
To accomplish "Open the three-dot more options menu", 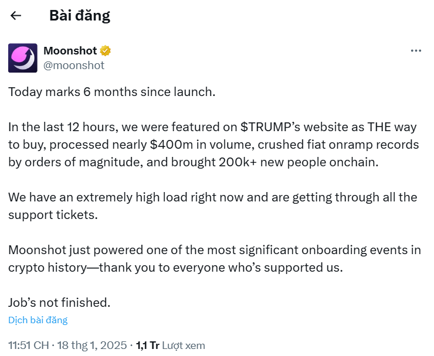I will [x=416, y=51].
